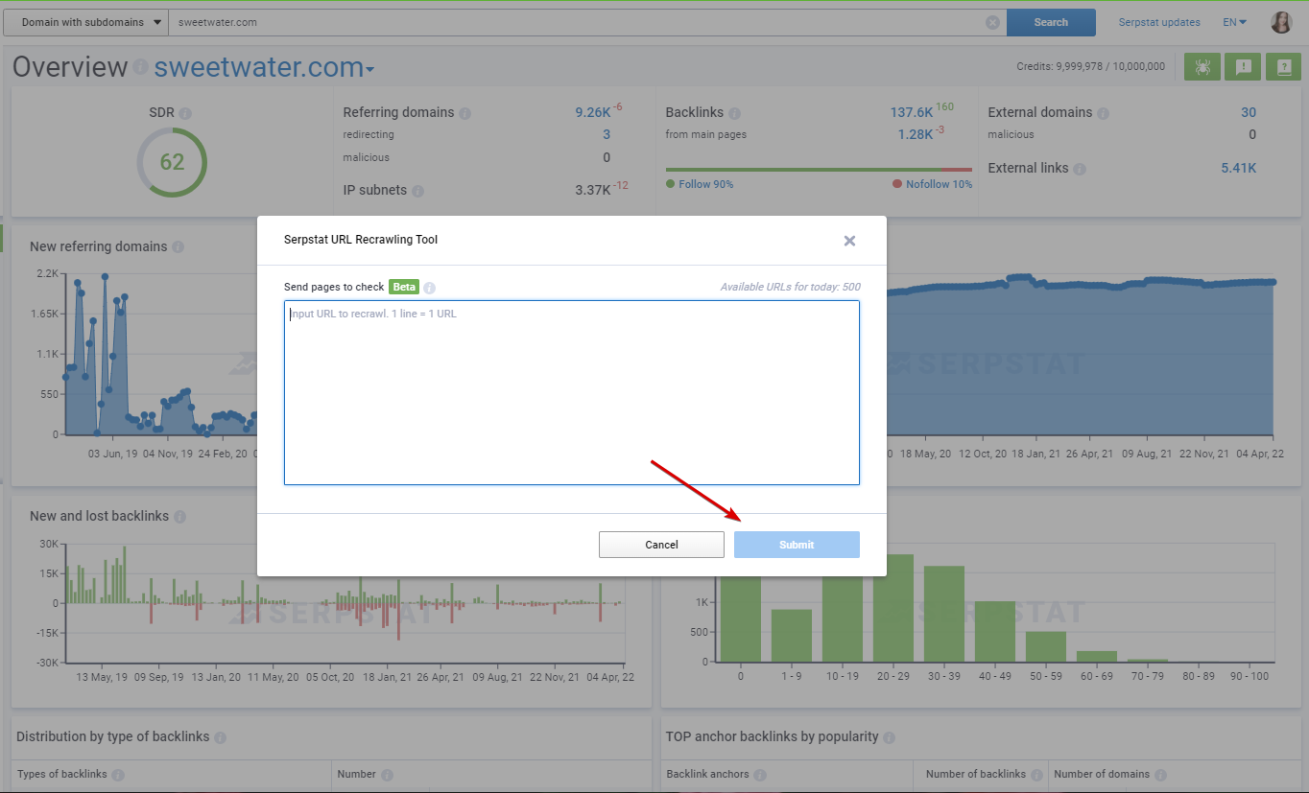Click info icon beside SDR
1309x793 pixels.
click(x=185, y=113)
